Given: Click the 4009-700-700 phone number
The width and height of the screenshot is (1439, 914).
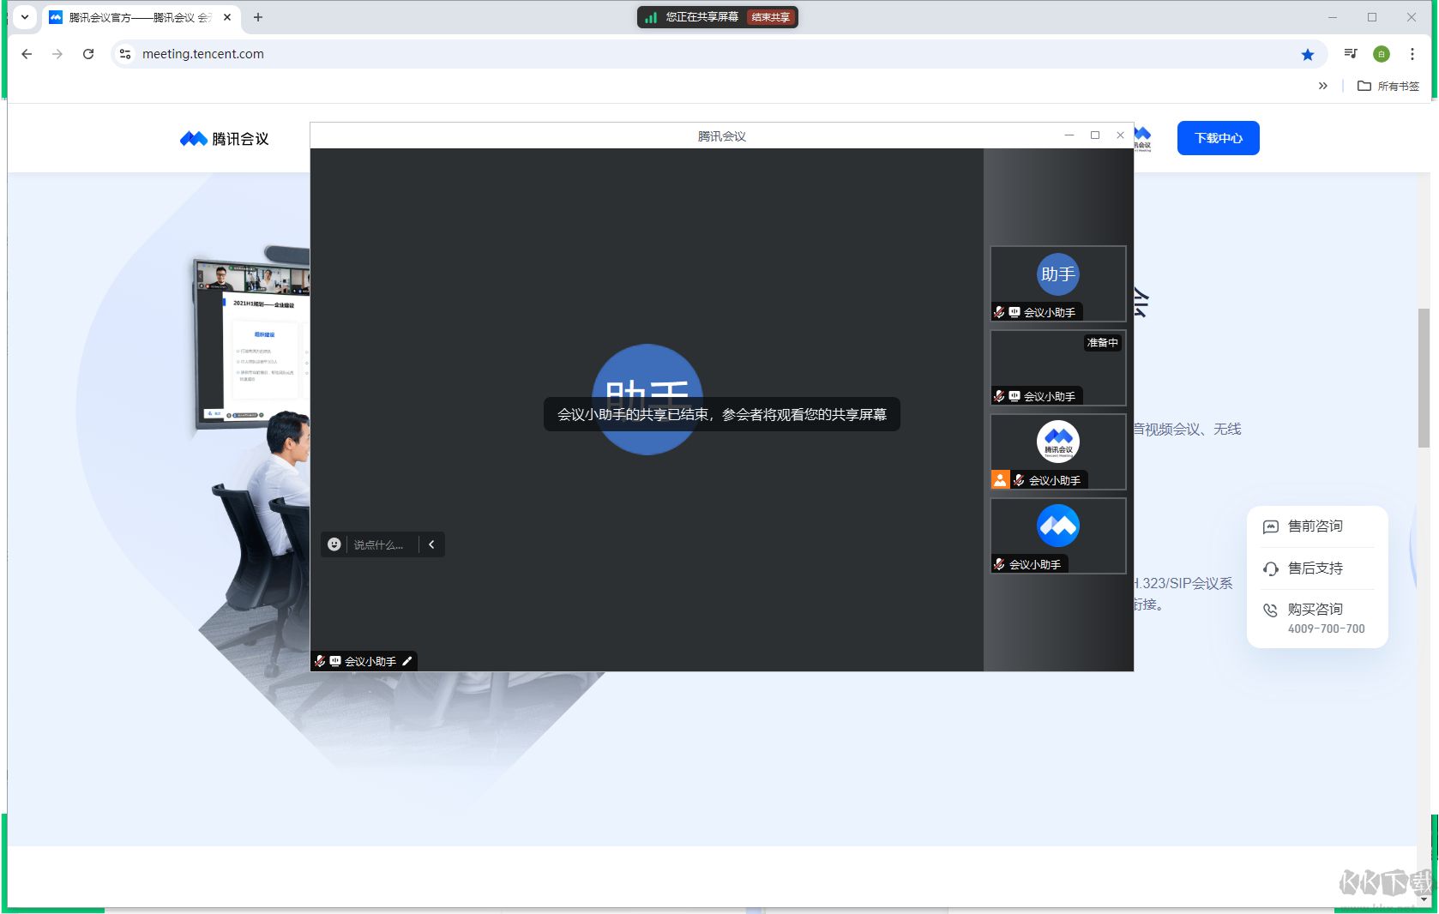Looking at the screenshot, I should point(1327,628).
